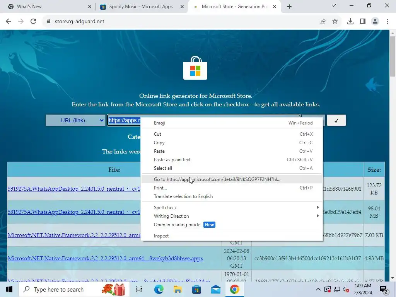Open the Microsoft.NET.Native.Framework.2.2 link sized 7.03 KB
This screenshot has height=297, width=396.
coord(74,236)
